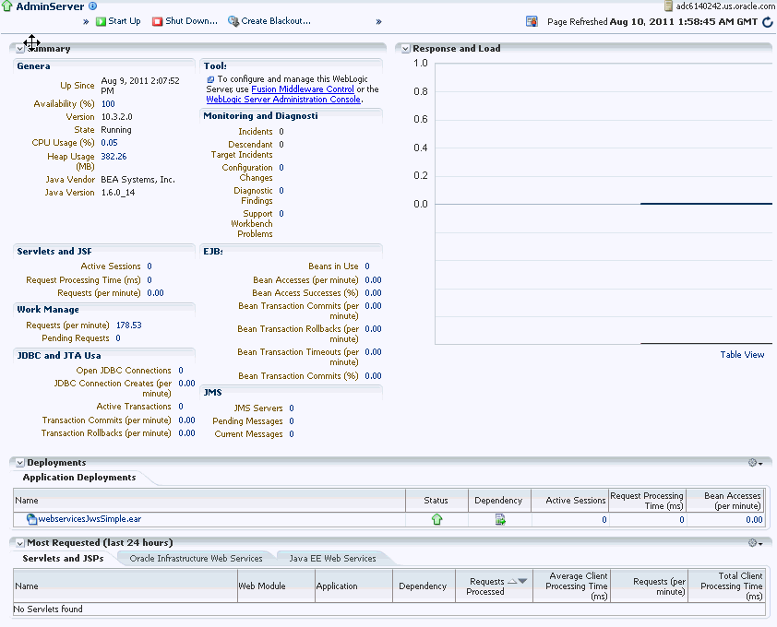777x627 pixels.
Task: Click the "No Servlets found" message
Action: (48, 609)
